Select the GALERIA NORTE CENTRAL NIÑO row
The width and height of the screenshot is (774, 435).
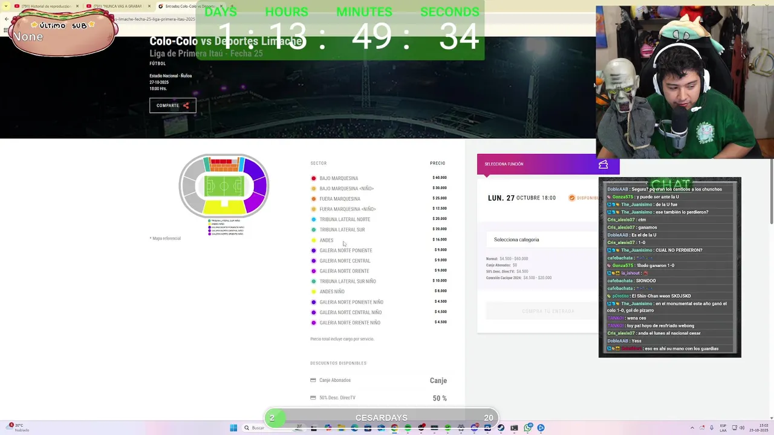[379, 312]
